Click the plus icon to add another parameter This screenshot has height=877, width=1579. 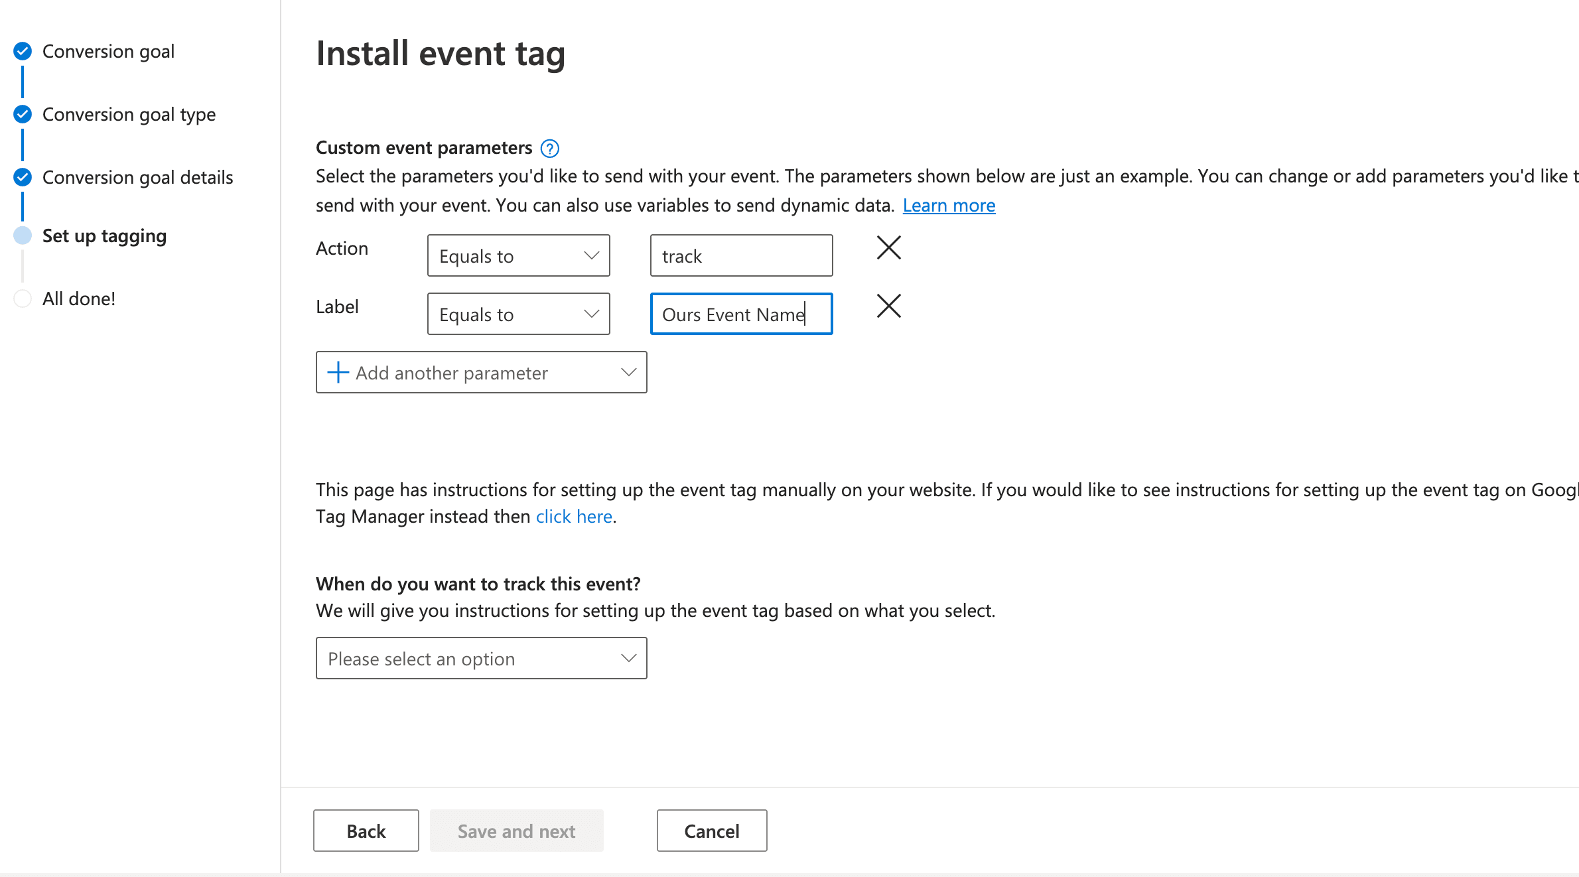click(x=338, y=372)
